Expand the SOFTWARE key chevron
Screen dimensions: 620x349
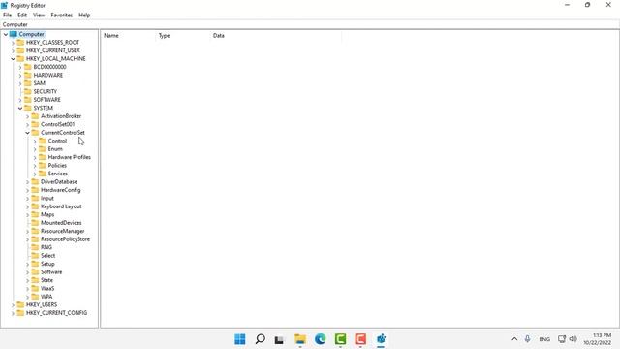pos(20,100)
